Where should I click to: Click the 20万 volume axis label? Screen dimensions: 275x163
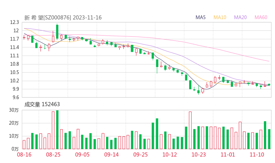tap(14, 123)
